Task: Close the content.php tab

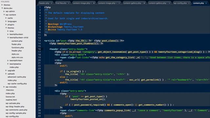Action: [206, 3]
